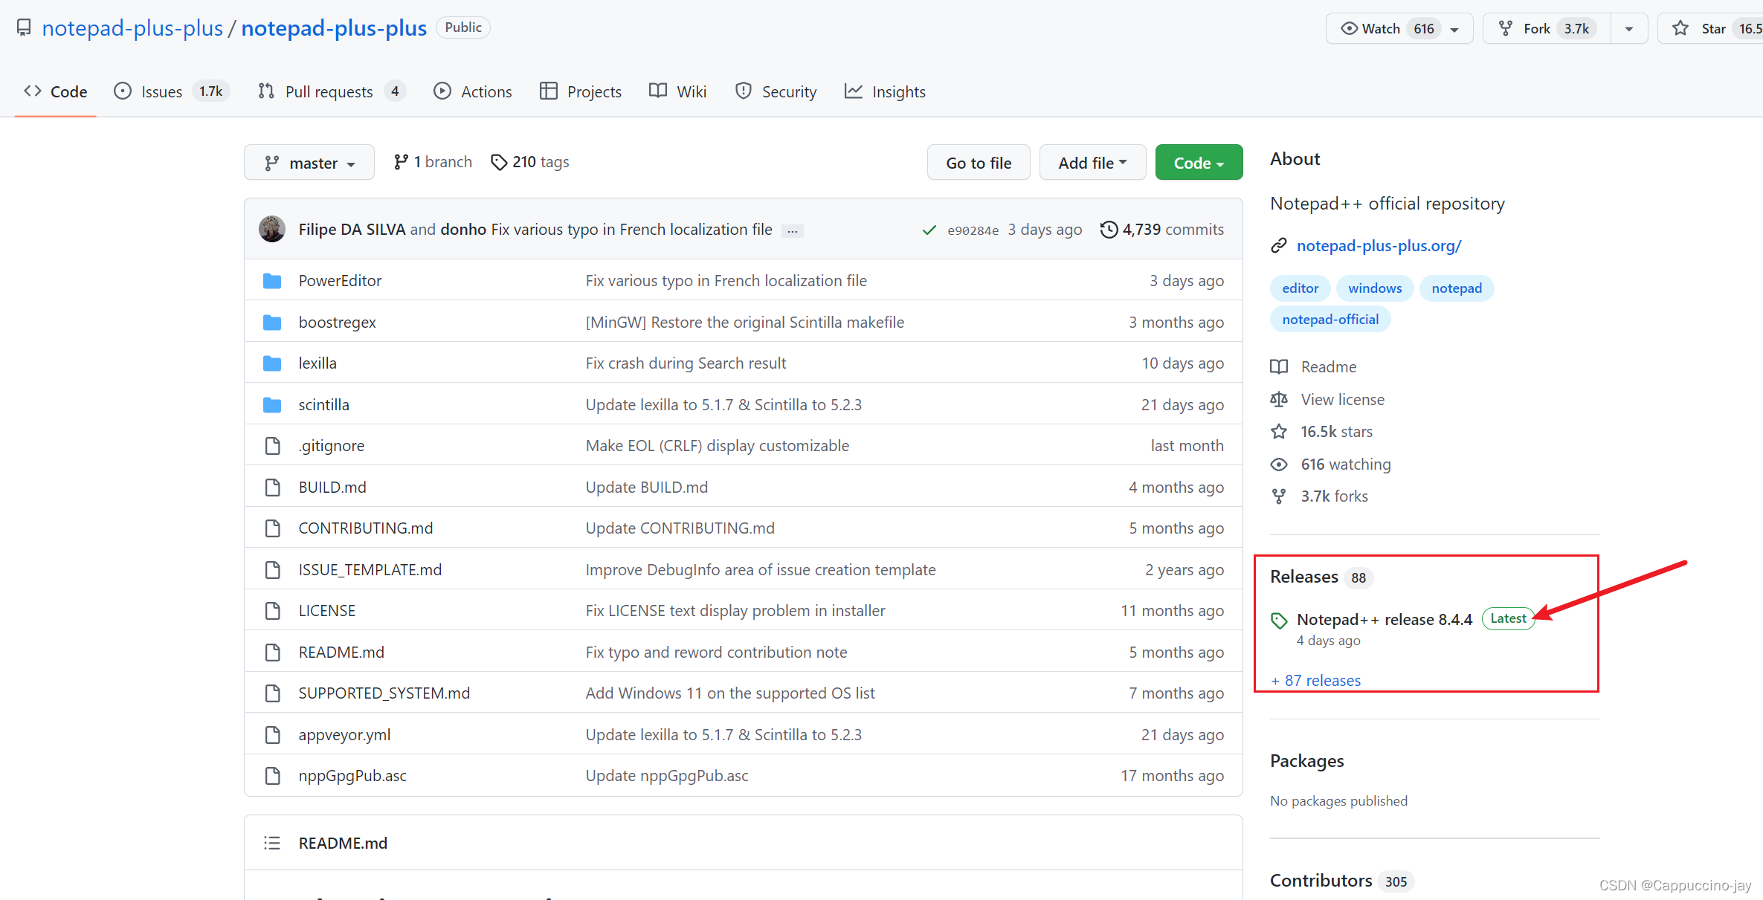Click the PowerEditor folder icon
Viewport: 1763px width, 900px height.
tap(272, 281)
